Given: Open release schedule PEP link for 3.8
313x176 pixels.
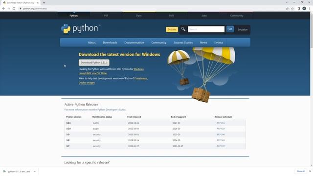Looking at the screenshot, I should click(221, 140).
